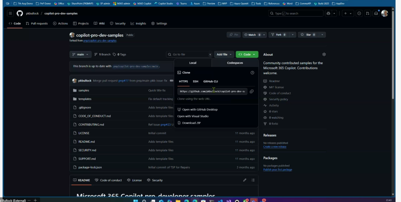Select the Code of conduct README tab
The width and height of the screenshot is (401, 202).
[x=108, y=180]
